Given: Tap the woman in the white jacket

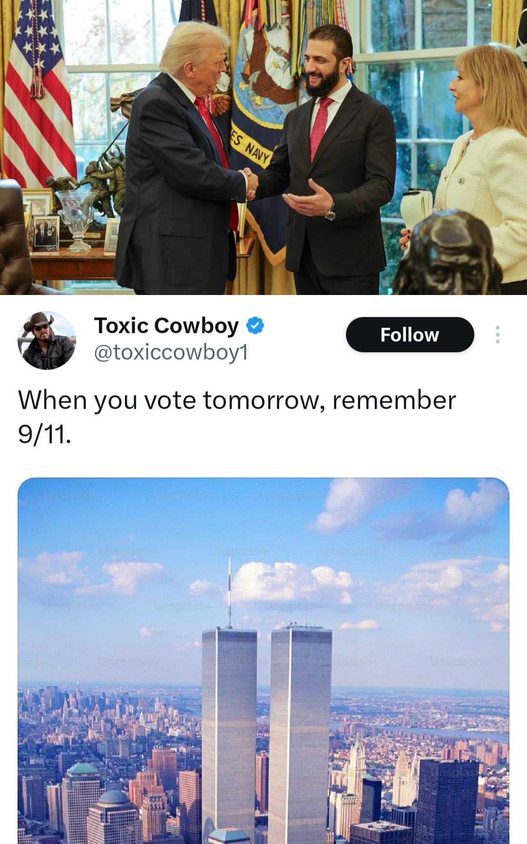Looking at the screenshot, I should click(x=481, y=161).
